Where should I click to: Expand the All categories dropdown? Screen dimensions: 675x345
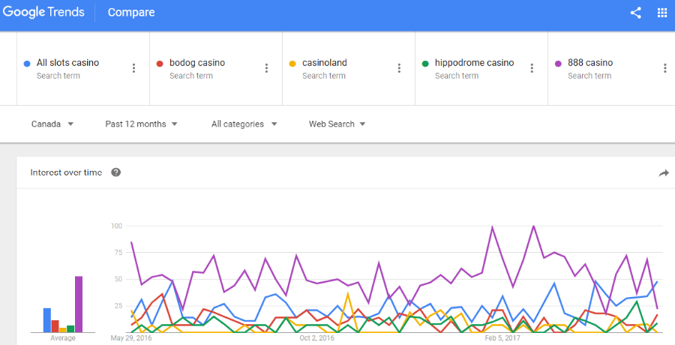coord(244,124)
